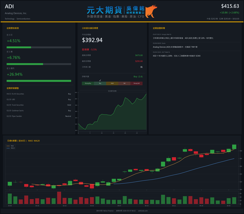Click the +6.76% one-week return
Image resolution: width=244 pixels, height=214 pixels.
click(14, 58)
